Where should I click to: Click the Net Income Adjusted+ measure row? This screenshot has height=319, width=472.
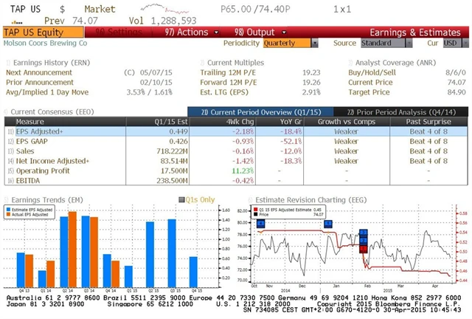pos(48,160)
